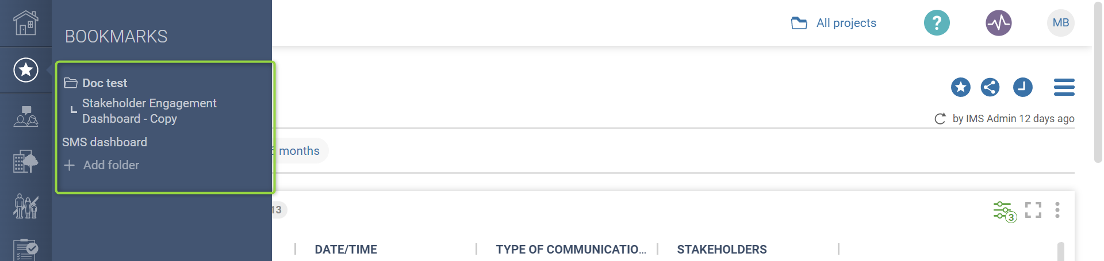
Task: Bookmark this dashboard with the star button
Action: pos(960,87)
